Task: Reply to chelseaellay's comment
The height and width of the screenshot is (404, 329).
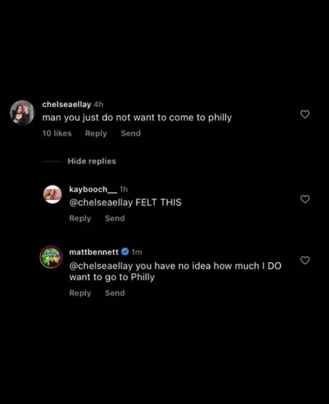Action: coord(96,134)
